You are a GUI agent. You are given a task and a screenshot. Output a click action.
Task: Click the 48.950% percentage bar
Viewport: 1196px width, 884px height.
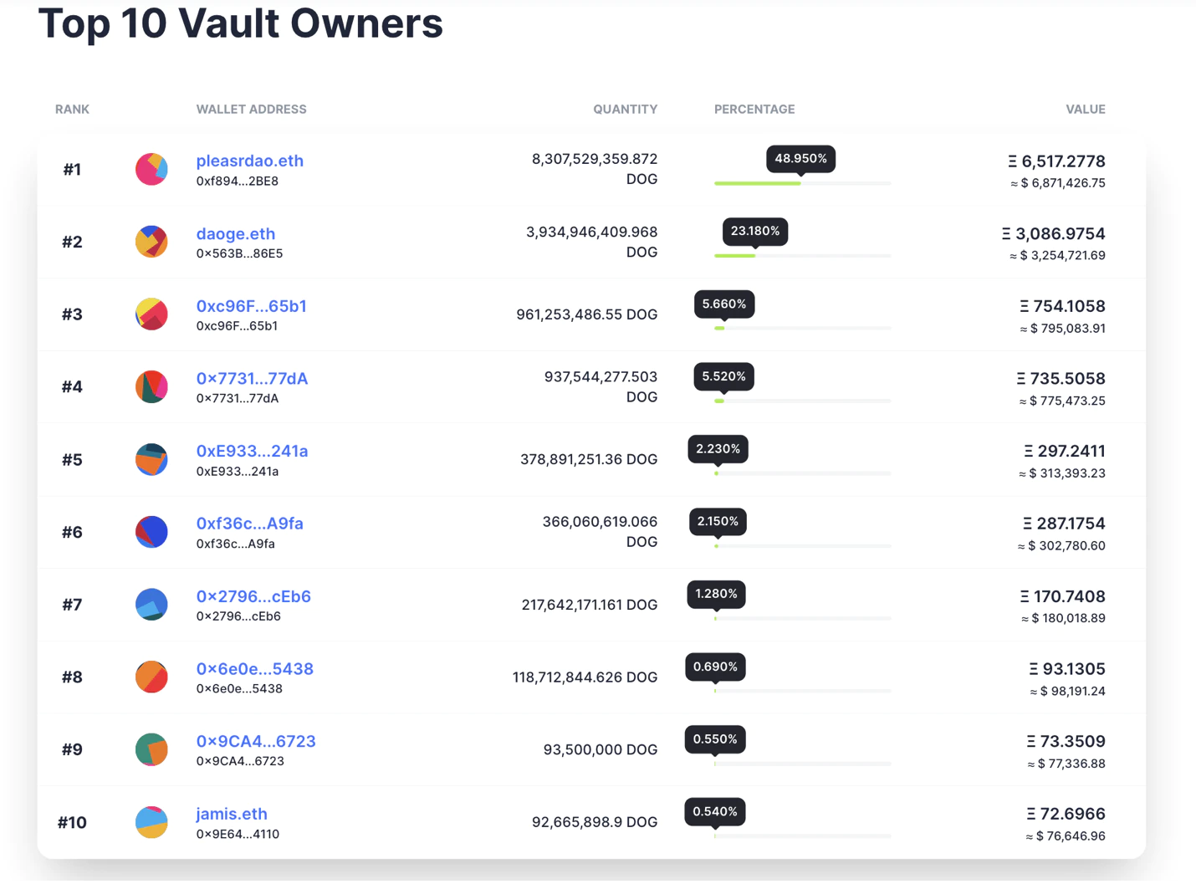point(801,183)
